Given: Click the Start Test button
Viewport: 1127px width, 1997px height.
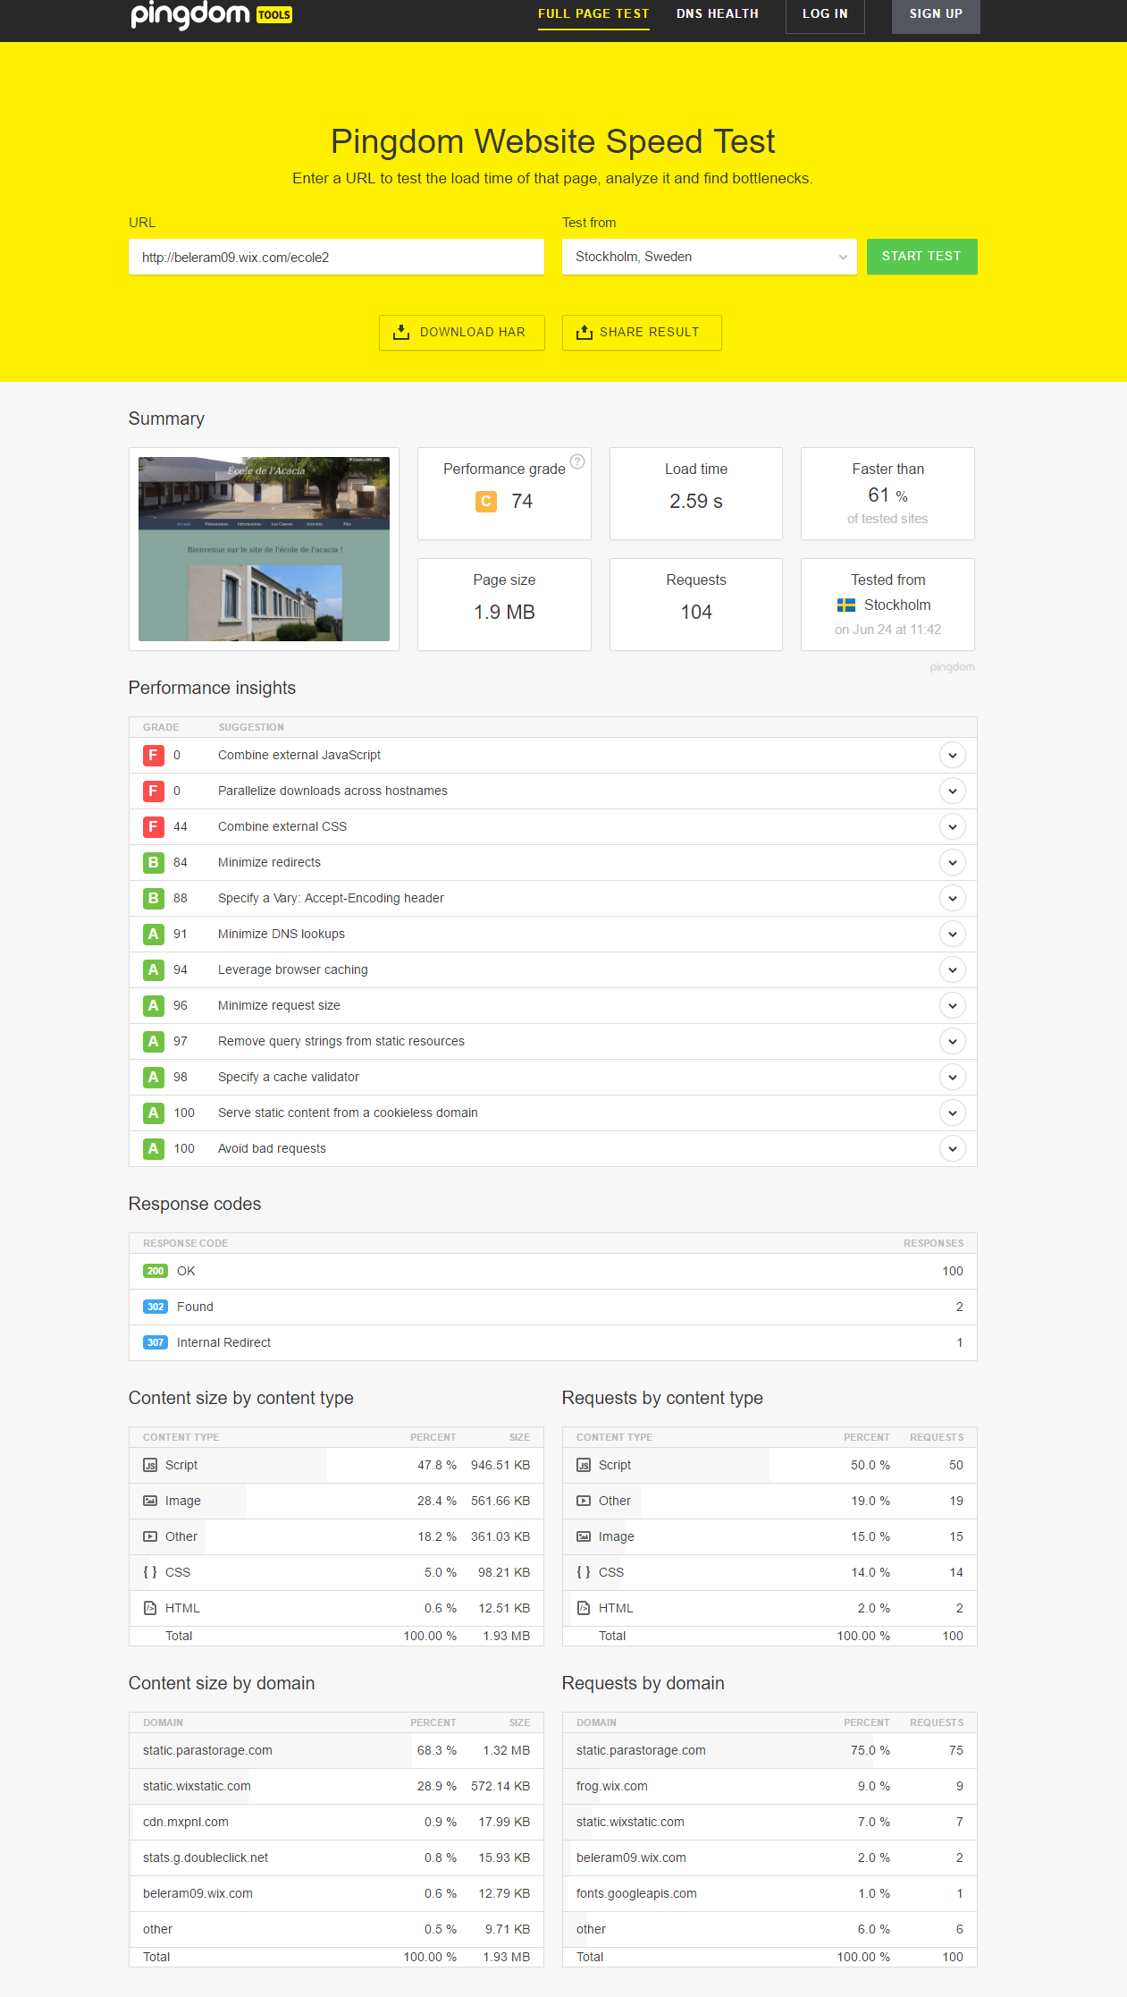Looking at the screenshot, I should (921, 257).
